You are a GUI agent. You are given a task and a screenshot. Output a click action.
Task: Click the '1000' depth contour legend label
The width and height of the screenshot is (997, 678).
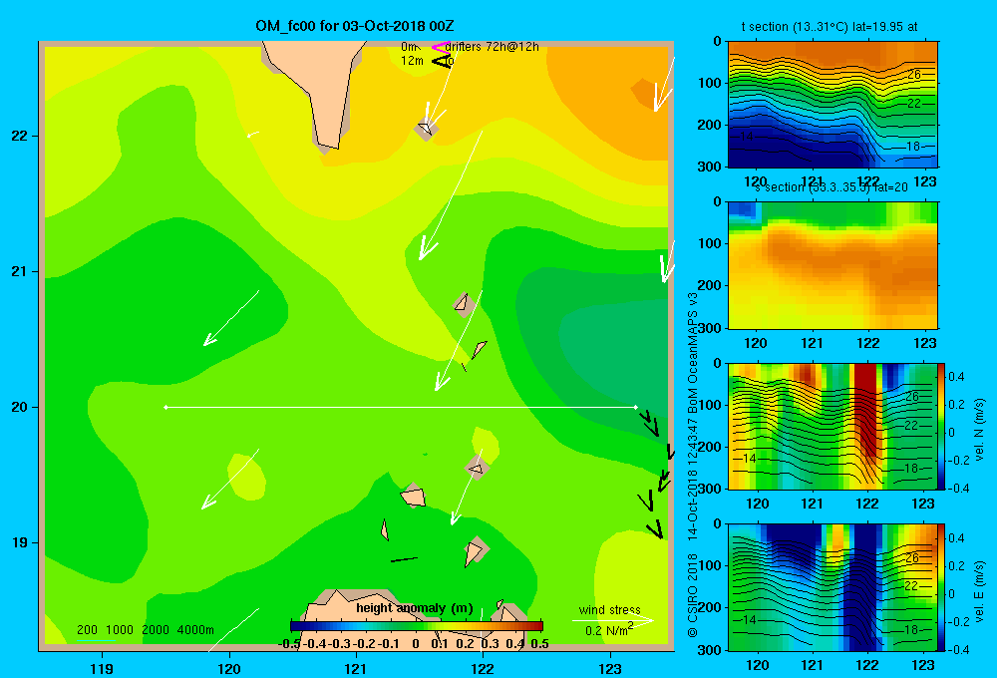(120, 630)
